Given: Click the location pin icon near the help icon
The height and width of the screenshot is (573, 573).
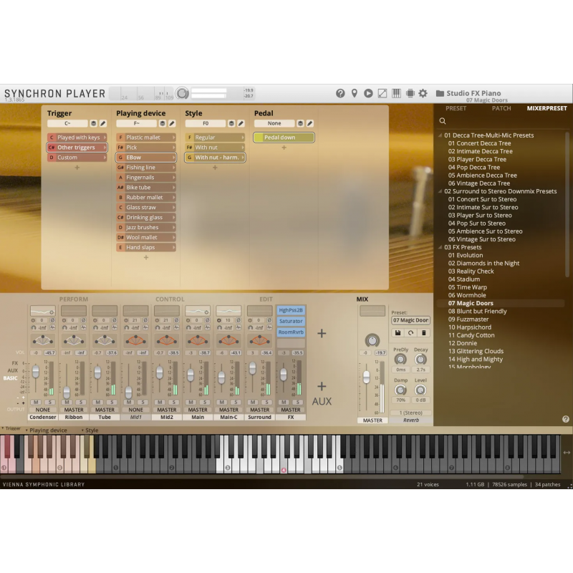Looking at the screenshot, I should tap(354, 93).
